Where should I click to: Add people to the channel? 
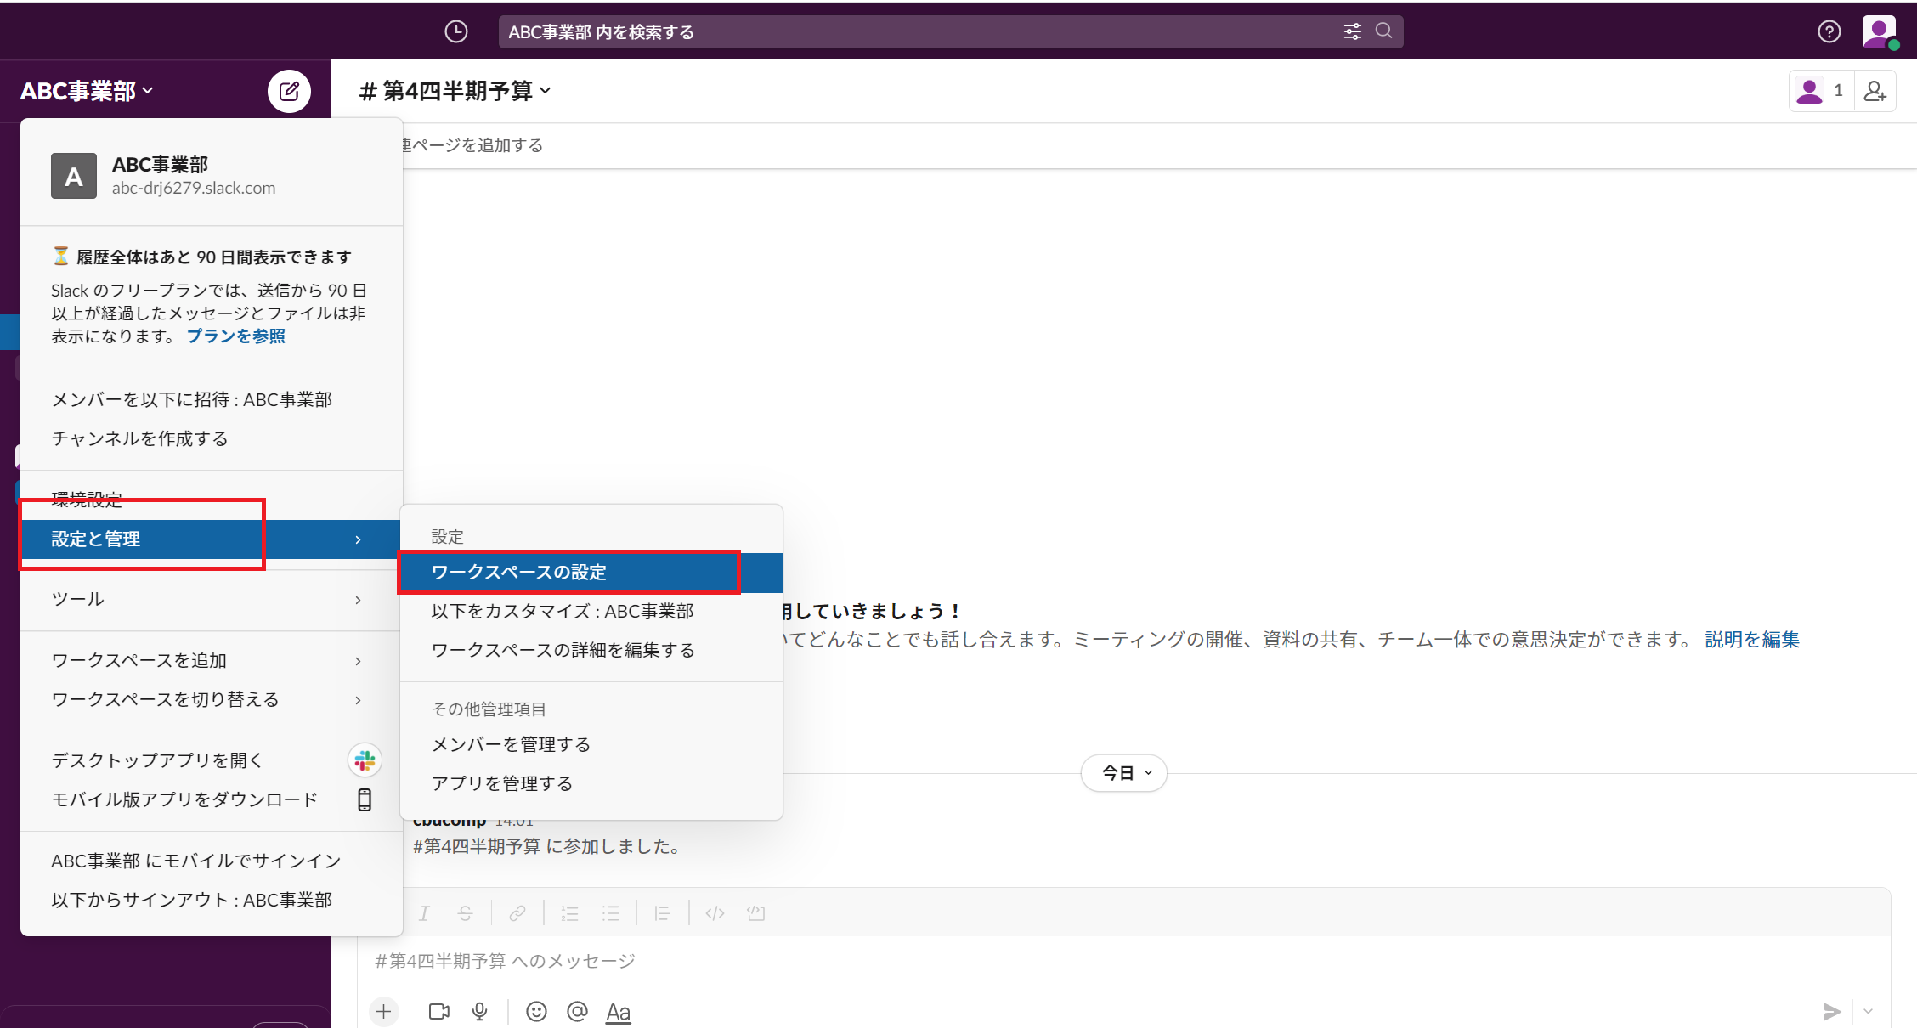(x=1875, y=90)
